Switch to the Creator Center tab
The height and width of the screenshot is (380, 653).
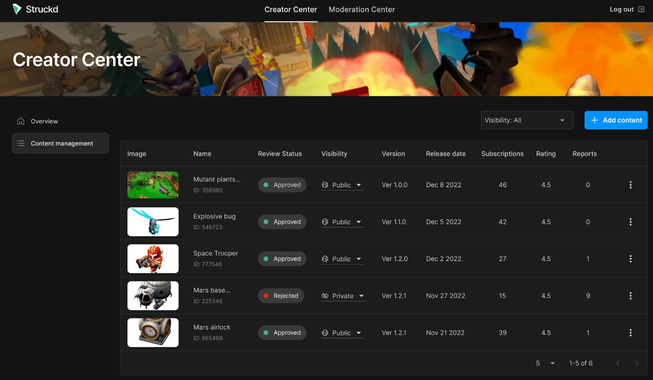click(x=291, y=9)
